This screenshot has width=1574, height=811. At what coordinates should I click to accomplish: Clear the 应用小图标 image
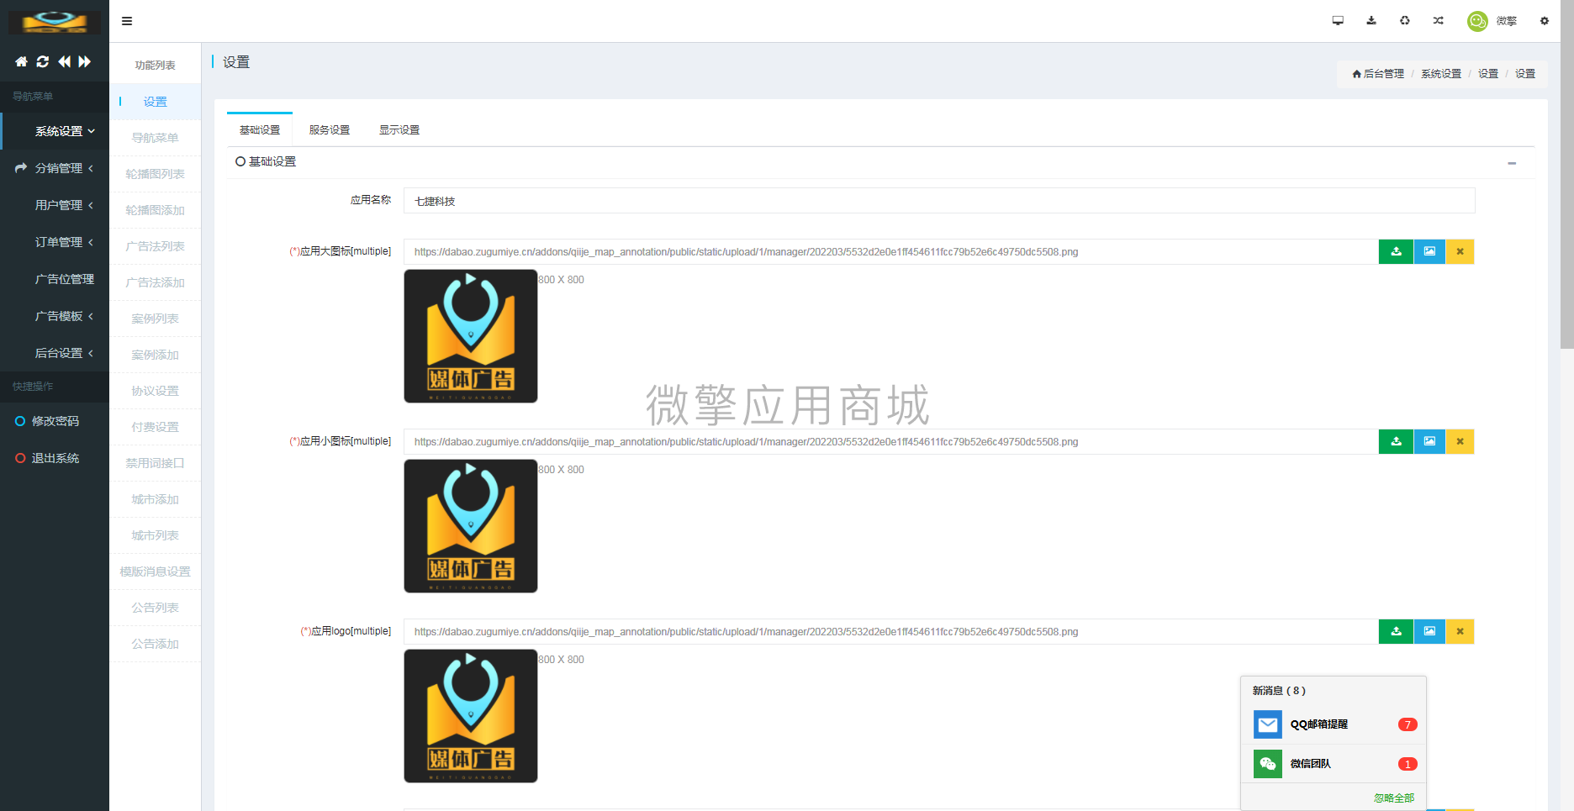(x=1460, y=441)
